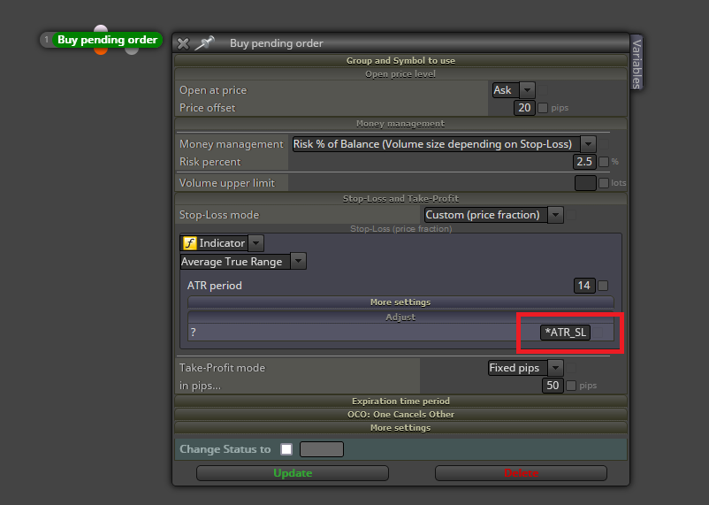The height and width of the screenshot is (505, 709).
Task: Select the Buy pending order block
Action: point(107,40)
